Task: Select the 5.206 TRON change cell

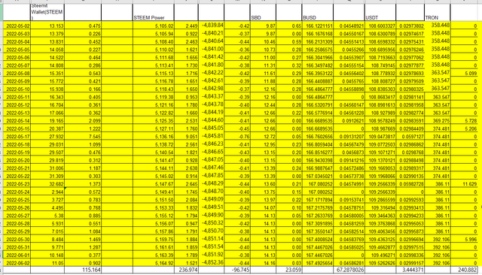Action: click(x=465, y=128)
